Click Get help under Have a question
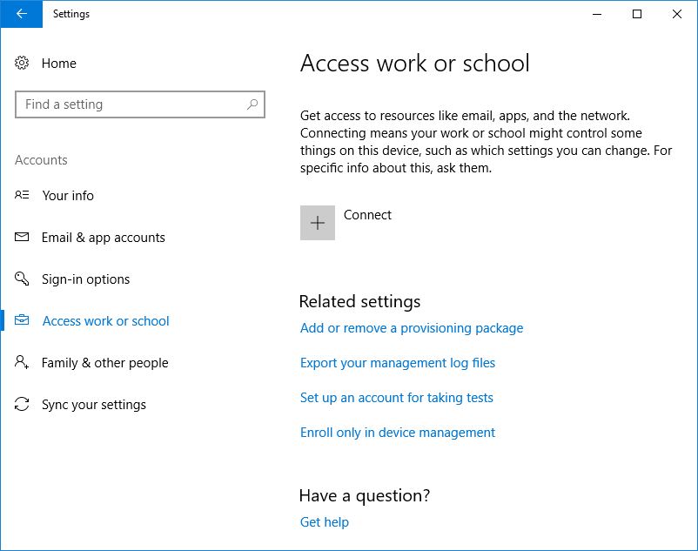This screenshot has width=698, height=551. pos(323,522)
